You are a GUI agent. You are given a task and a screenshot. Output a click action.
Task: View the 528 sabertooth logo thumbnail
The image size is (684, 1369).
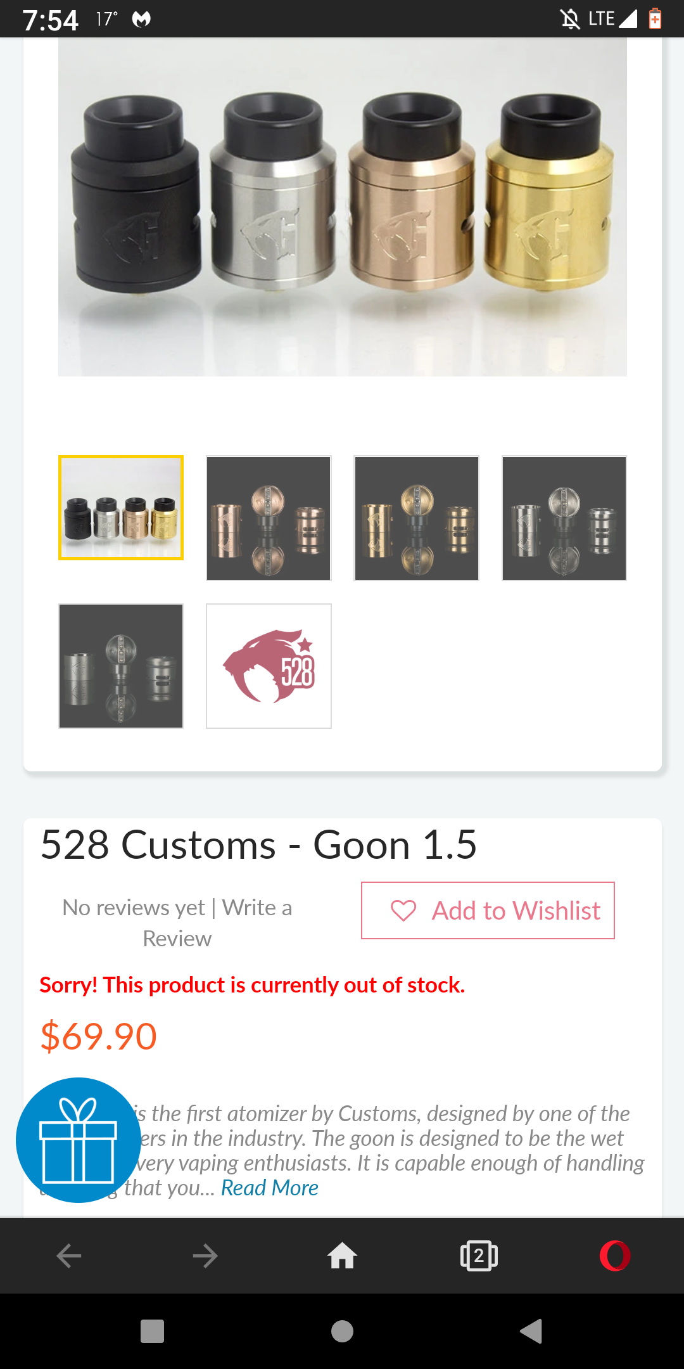point(269,666)
